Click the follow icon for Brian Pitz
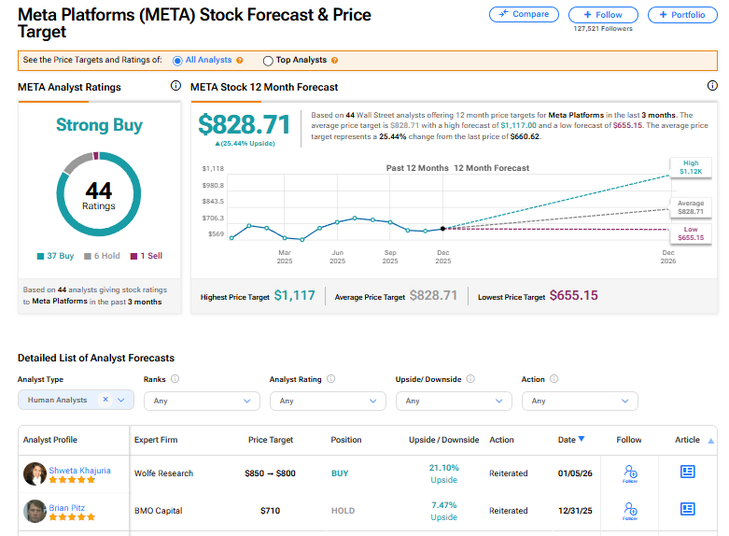729x536 pixels. 630,510
